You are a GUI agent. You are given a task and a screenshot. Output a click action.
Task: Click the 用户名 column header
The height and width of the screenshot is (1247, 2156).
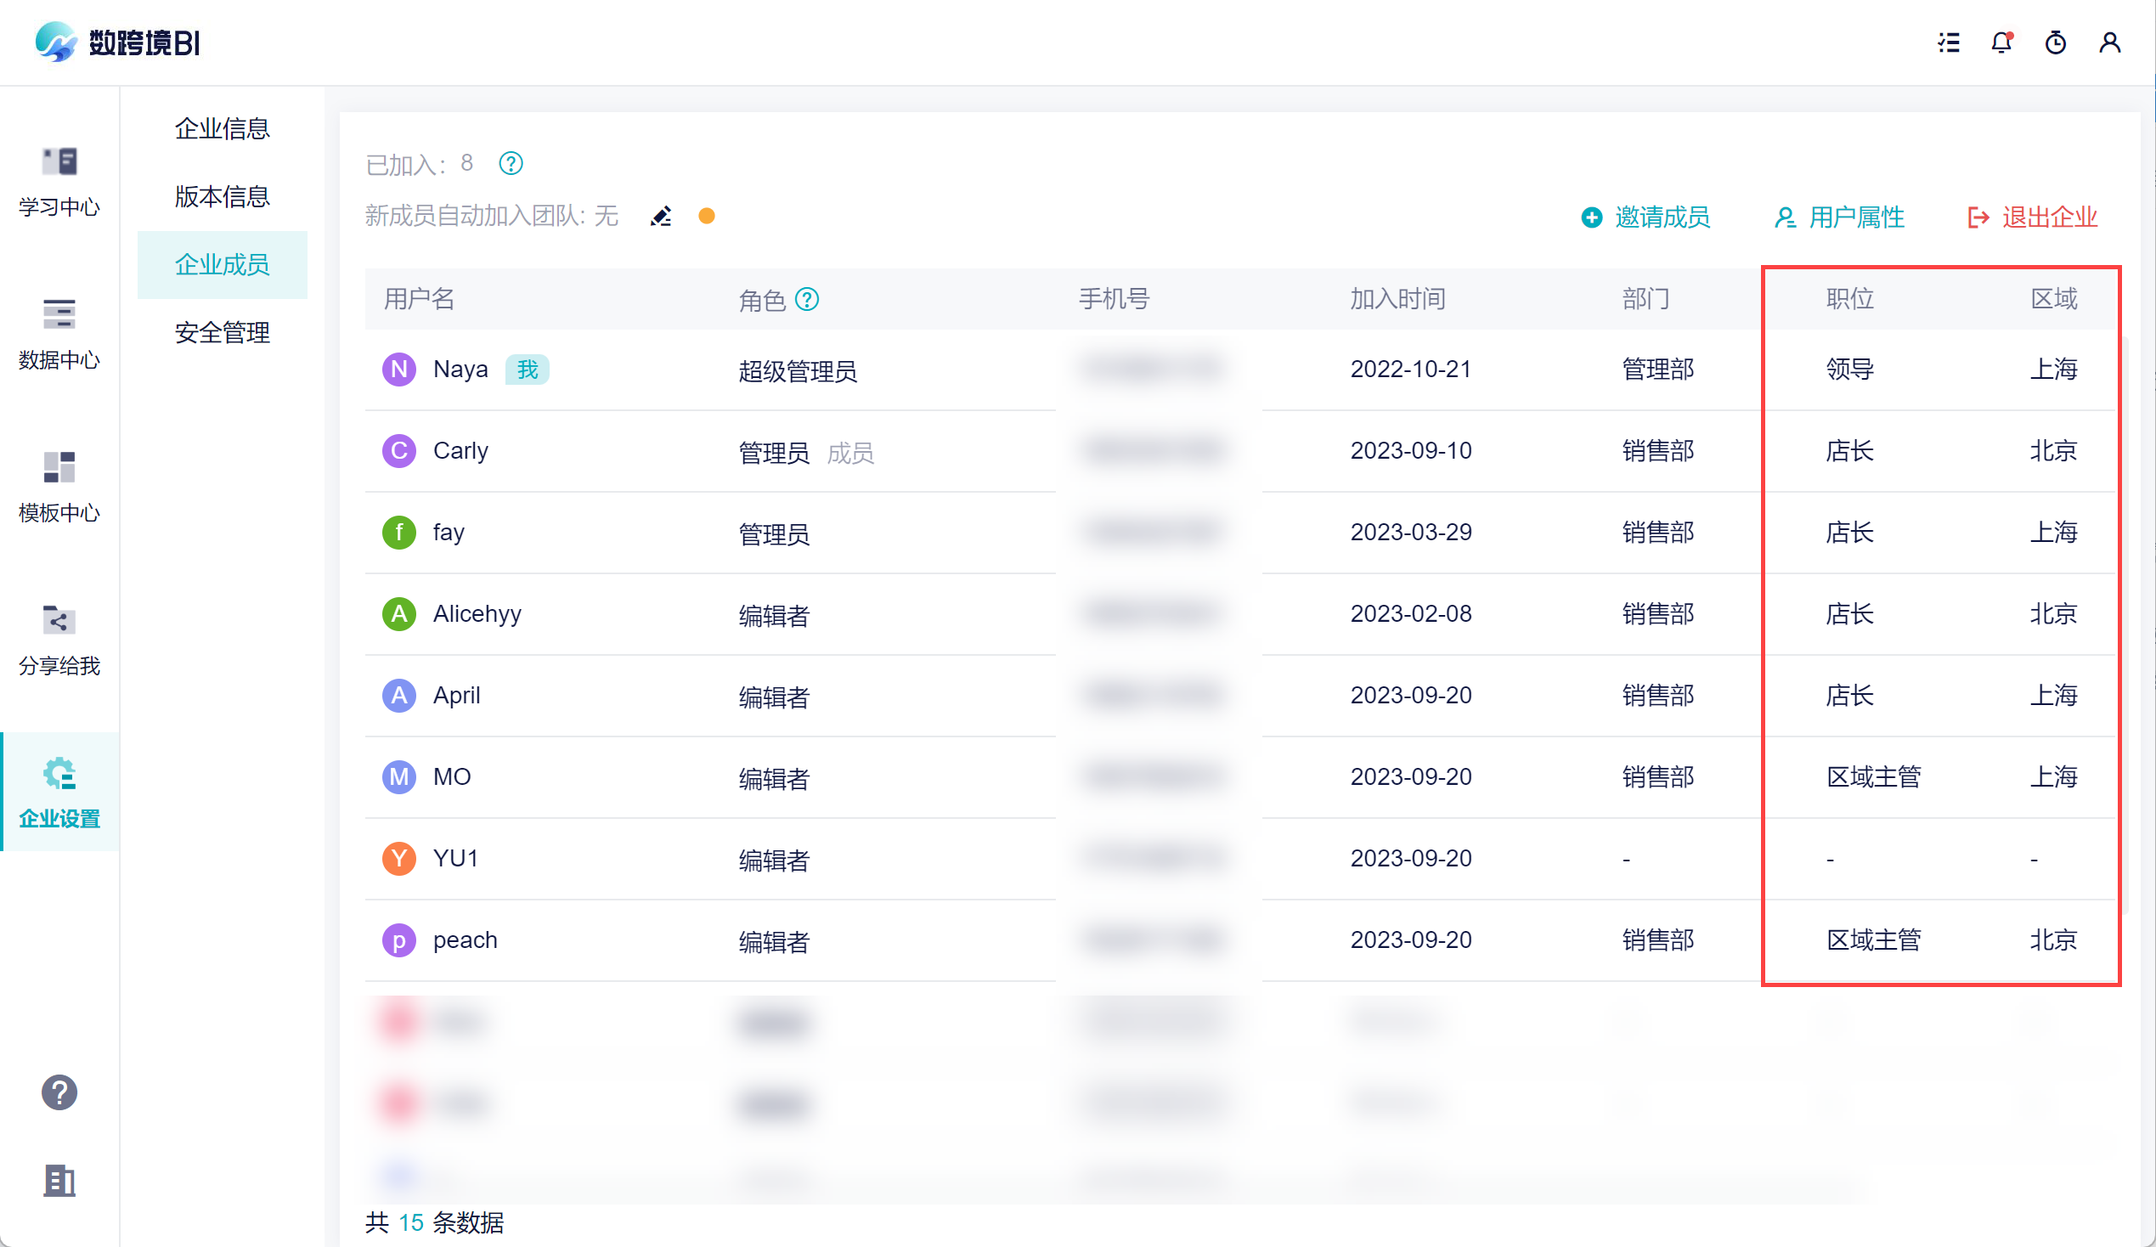(x=420, y=298)
